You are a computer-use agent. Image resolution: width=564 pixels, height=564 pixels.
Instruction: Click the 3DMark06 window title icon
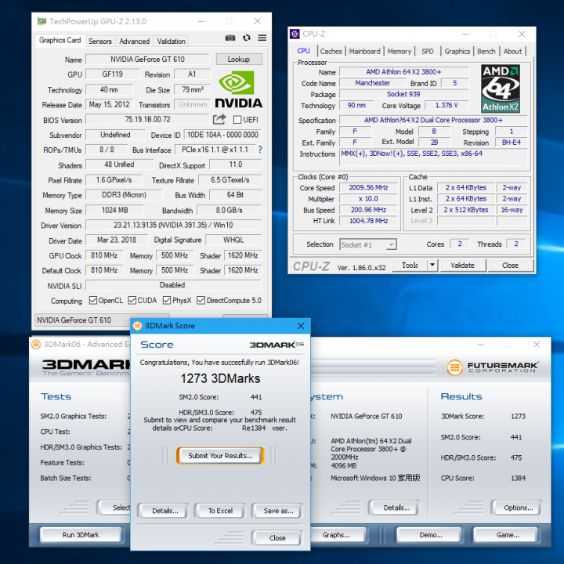[36, 345]
